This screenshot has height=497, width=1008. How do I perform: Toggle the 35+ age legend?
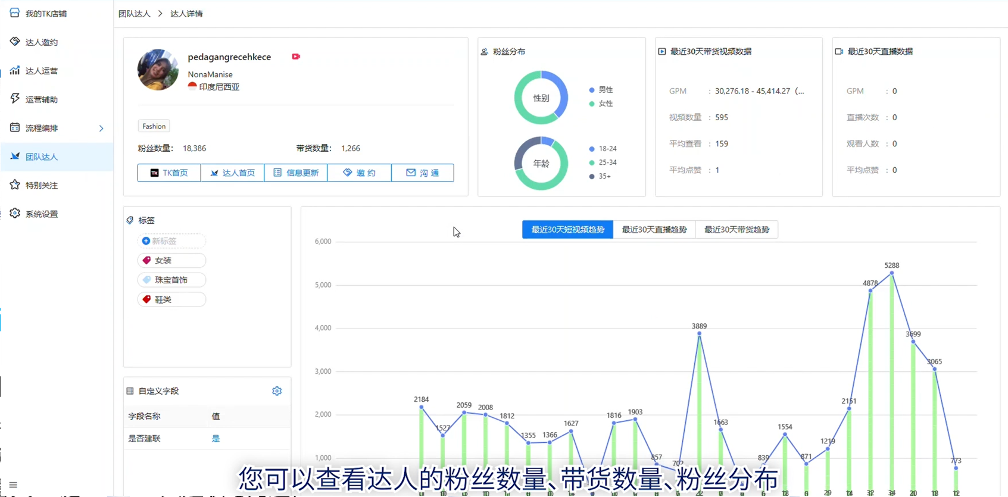tap(600, 176)
